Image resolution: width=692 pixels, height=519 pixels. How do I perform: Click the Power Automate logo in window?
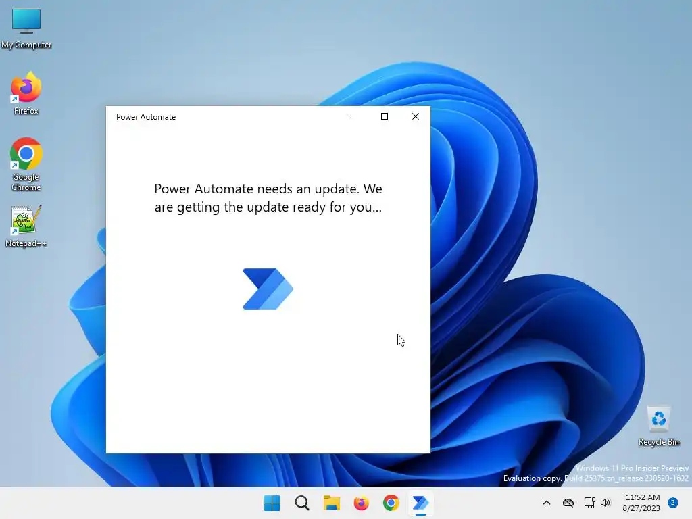(268, 289)
